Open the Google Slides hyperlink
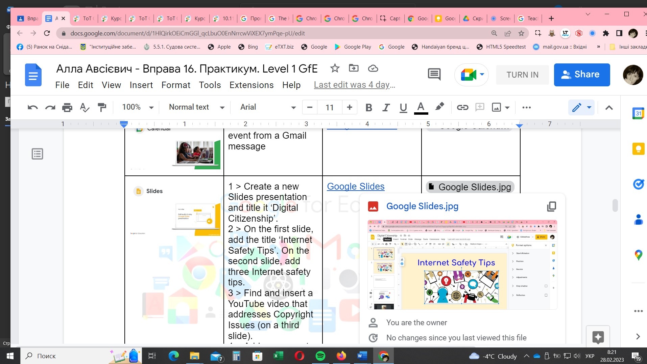Viewport: 647px width, 364px height. 356,186
